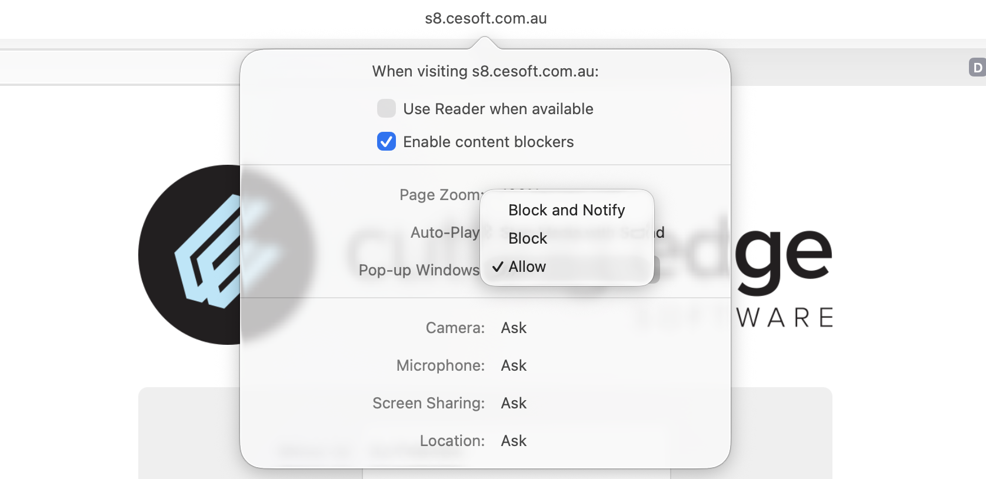Click the "When visiting s8.cesoft.com.au" heading
Viewport: 986px width, 479px height.
coord(485,71)
